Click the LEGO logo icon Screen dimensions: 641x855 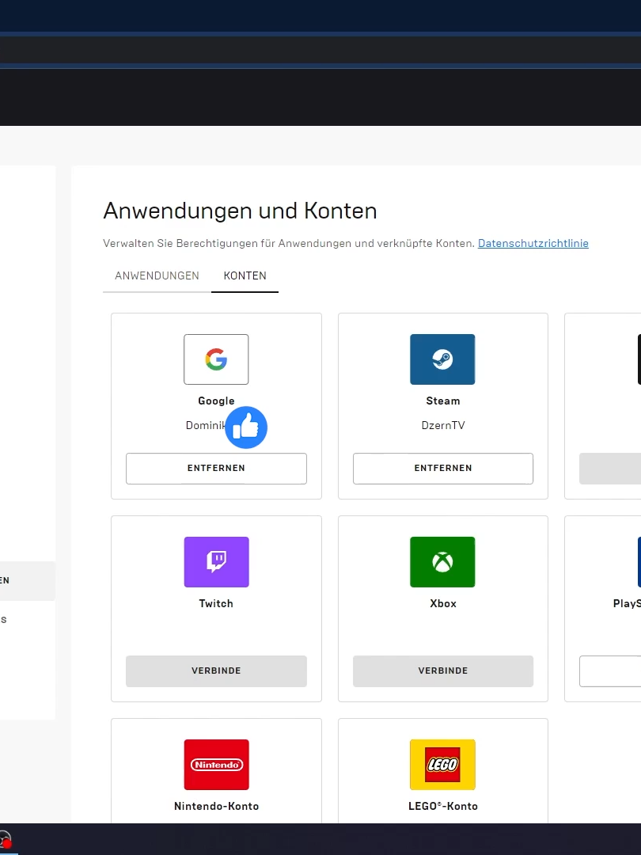442,765
